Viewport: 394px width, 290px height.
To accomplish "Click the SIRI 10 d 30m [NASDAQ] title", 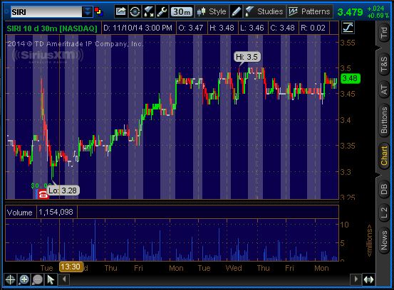I will click(x=52, y=28).
